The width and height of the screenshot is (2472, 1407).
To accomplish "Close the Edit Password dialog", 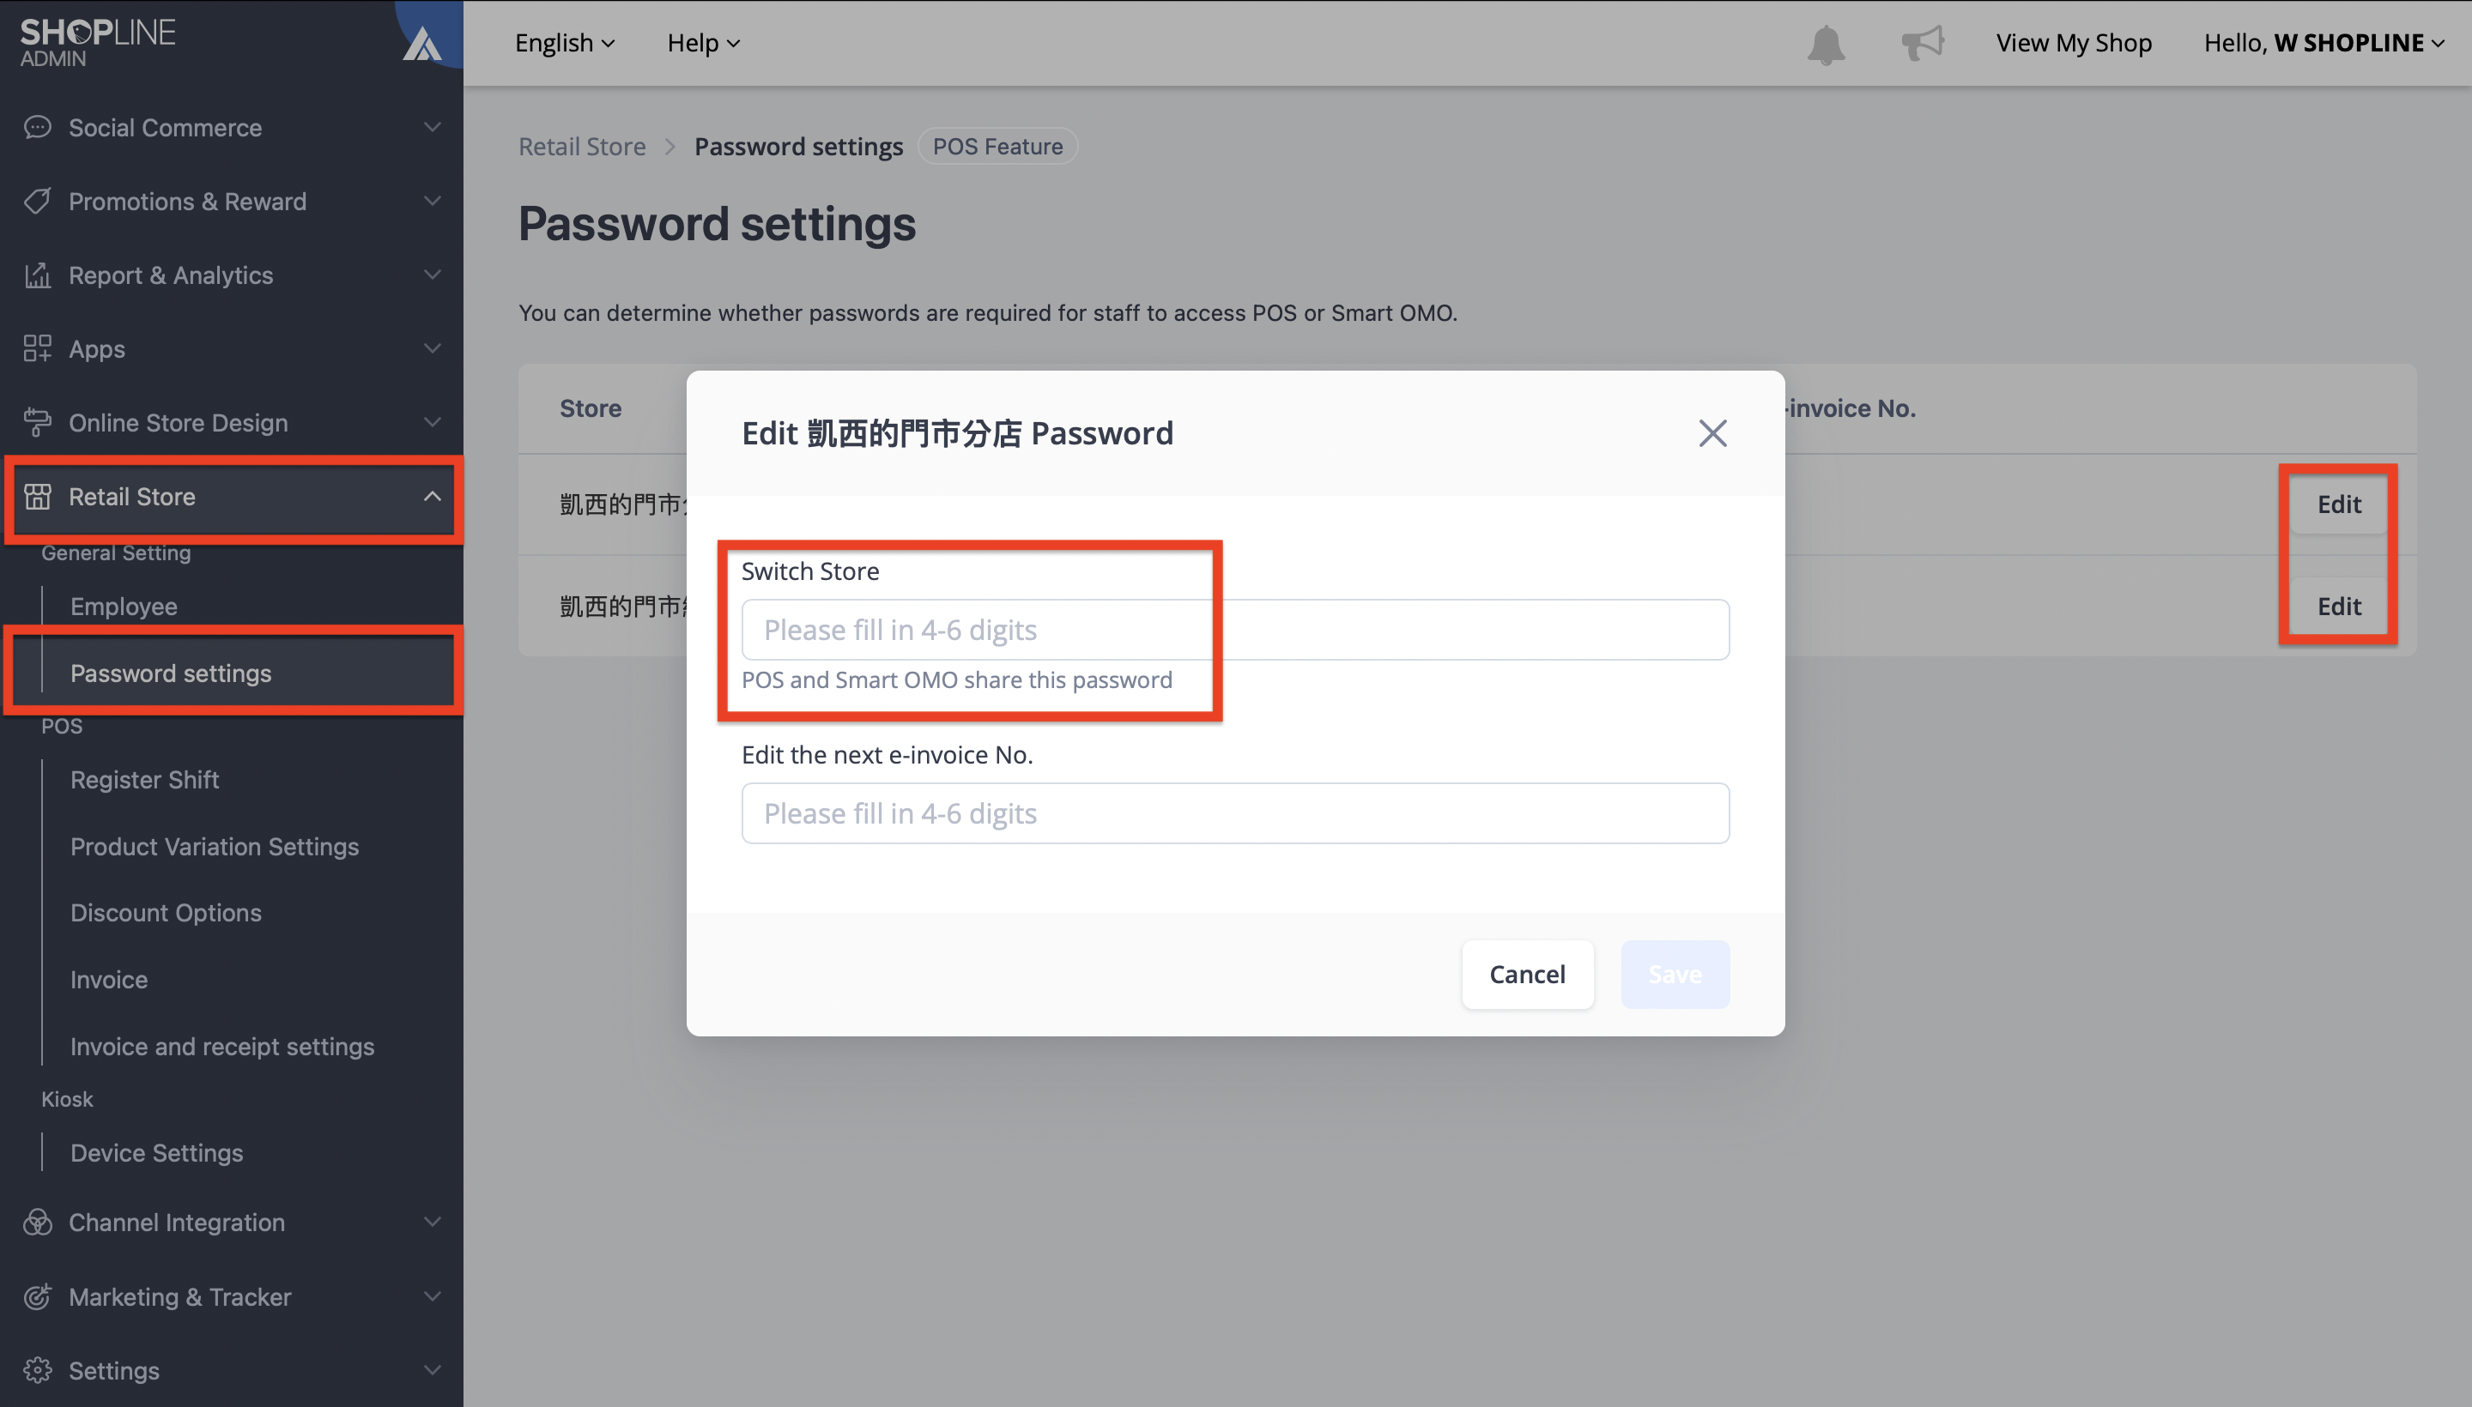I will [1712, 433].
